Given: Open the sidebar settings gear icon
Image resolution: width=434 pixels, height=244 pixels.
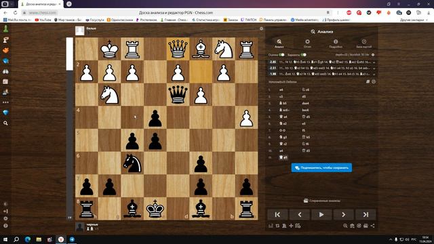Looking at the screenshot, I should coord(5,218).
